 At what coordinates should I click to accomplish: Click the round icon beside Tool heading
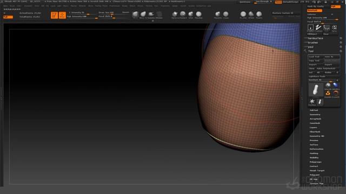[341, 51]
